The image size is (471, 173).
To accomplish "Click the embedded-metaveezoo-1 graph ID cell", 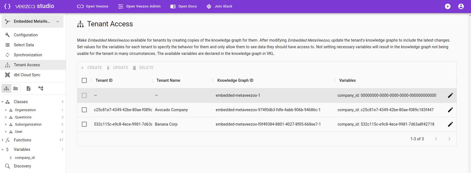I will coord(238,95).
